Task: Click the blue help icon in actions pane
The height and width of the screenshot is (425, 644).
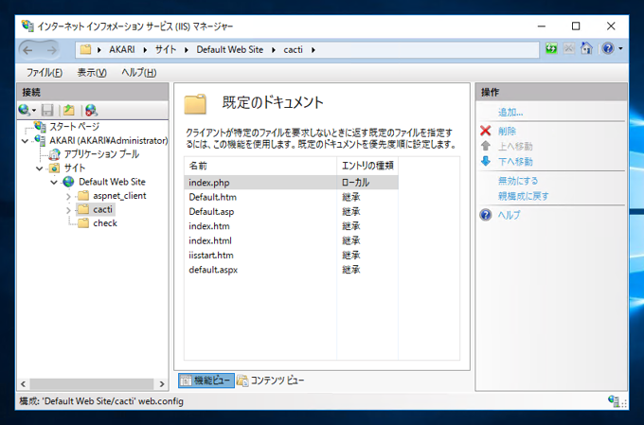Action: pyautogui.click(x=486, y=215)
